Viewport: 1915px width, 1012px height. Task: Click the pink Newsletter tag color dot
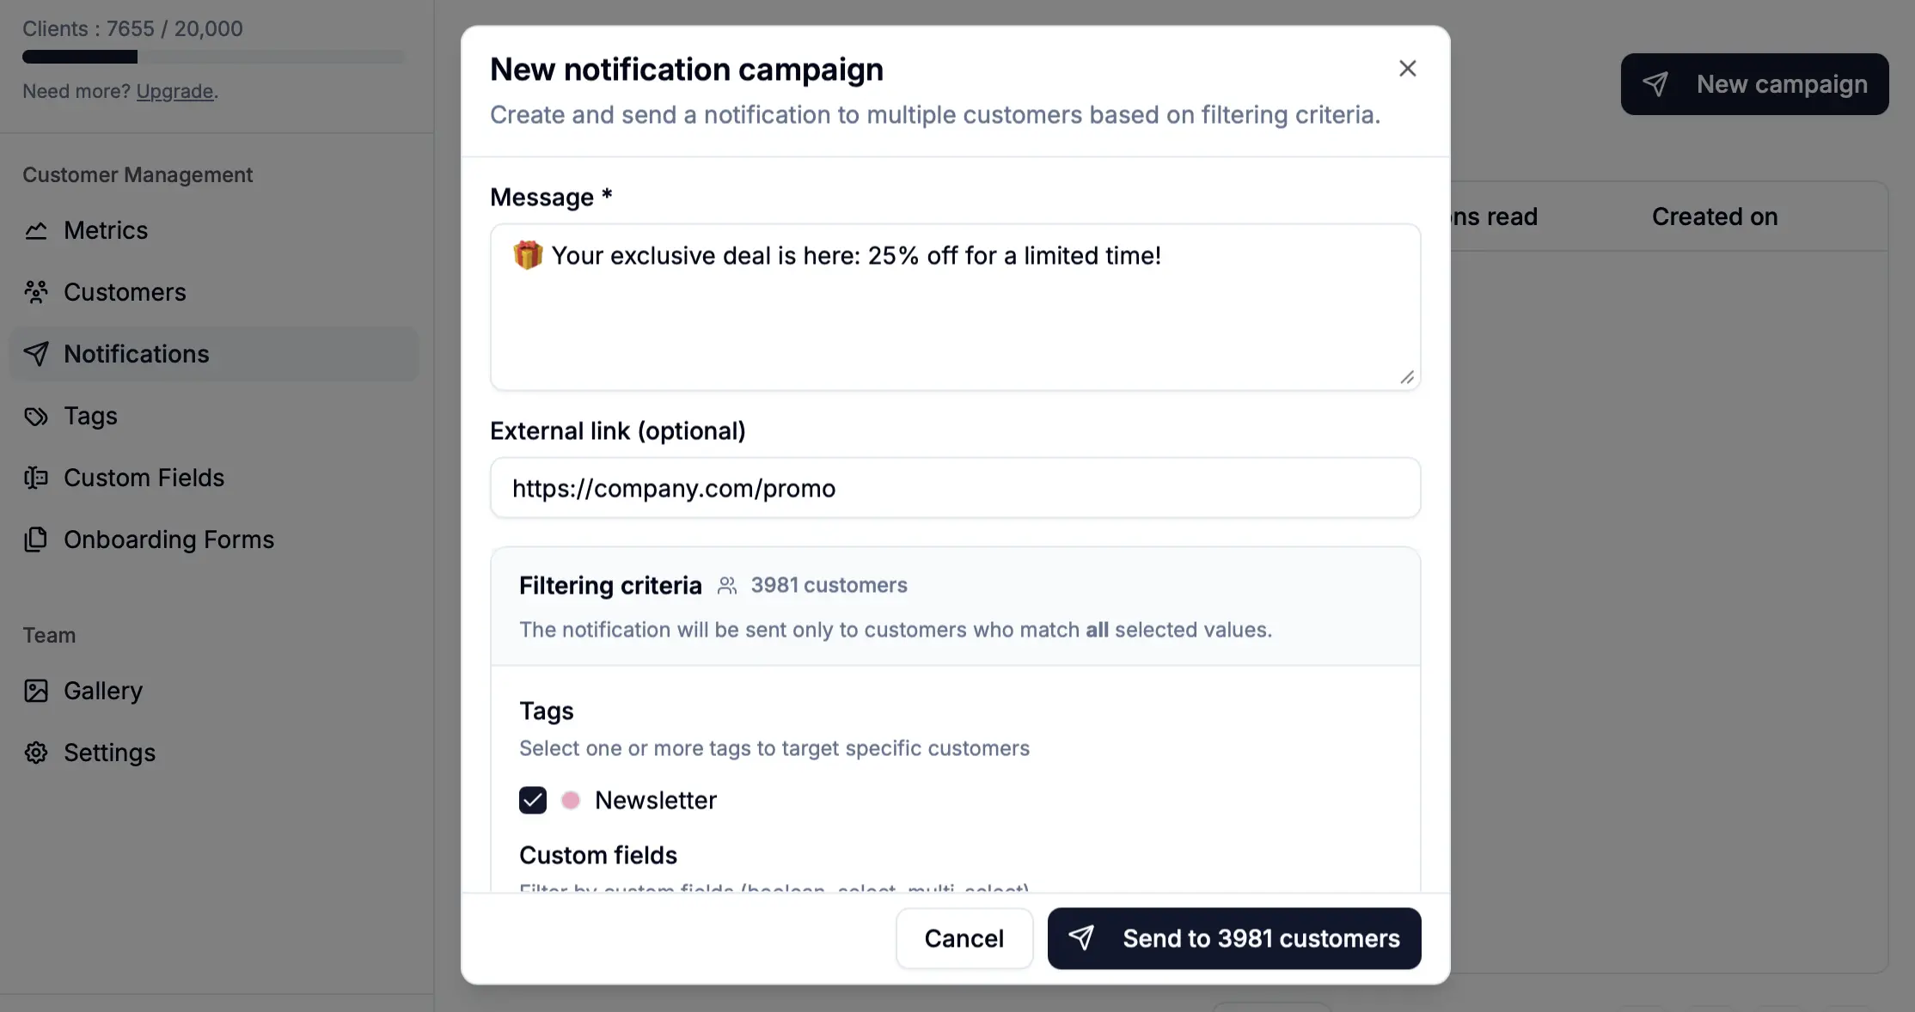point(571,800)
